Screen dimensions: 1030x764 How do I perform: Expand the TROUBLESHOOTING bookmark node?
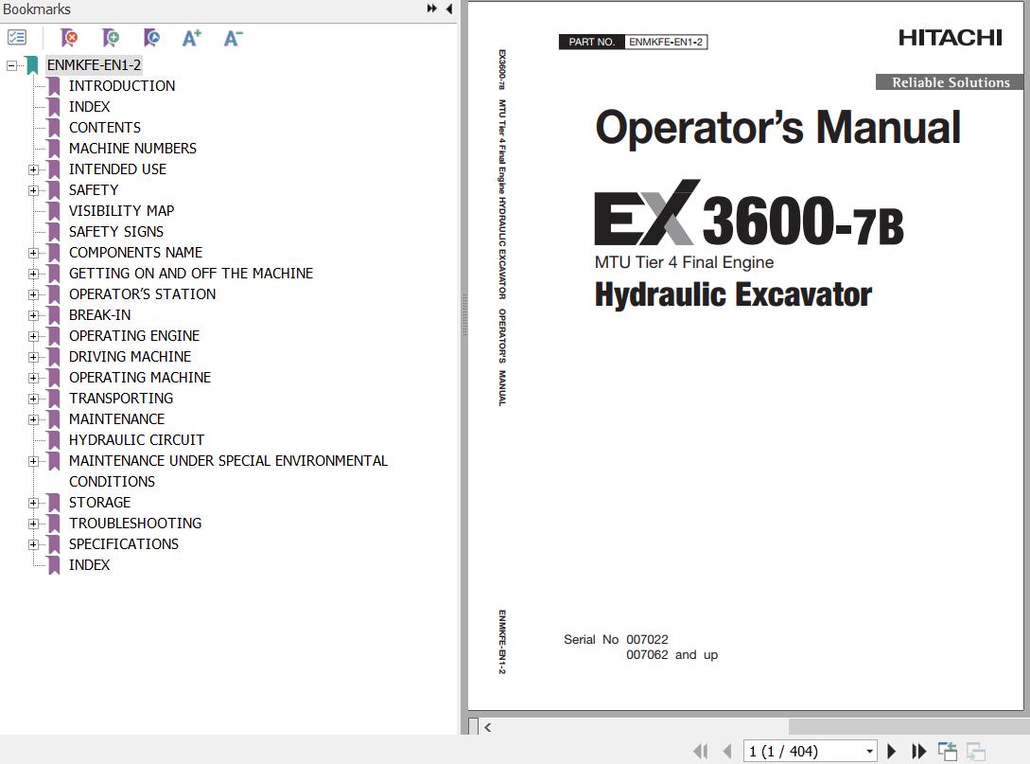[x=33, y=524]
